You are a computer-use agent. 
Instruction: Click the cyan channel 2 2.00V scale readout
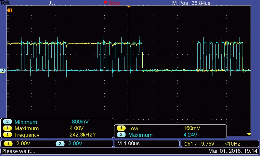point(75,144)
